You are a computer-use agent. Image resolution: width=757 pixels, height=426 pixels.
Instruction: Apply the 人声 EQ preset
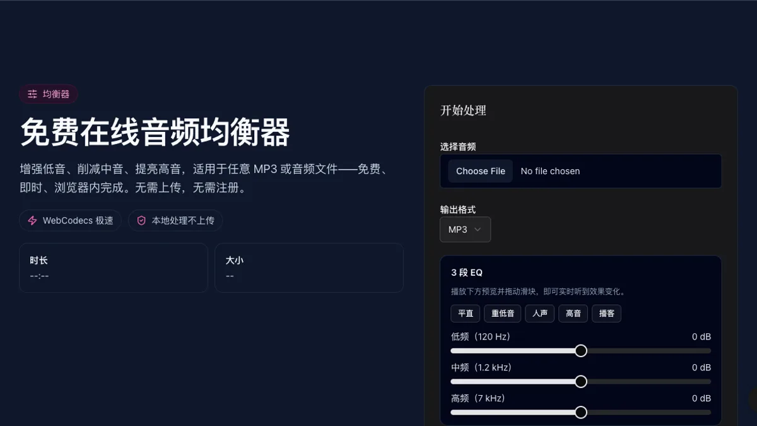[x=540, y=314]
